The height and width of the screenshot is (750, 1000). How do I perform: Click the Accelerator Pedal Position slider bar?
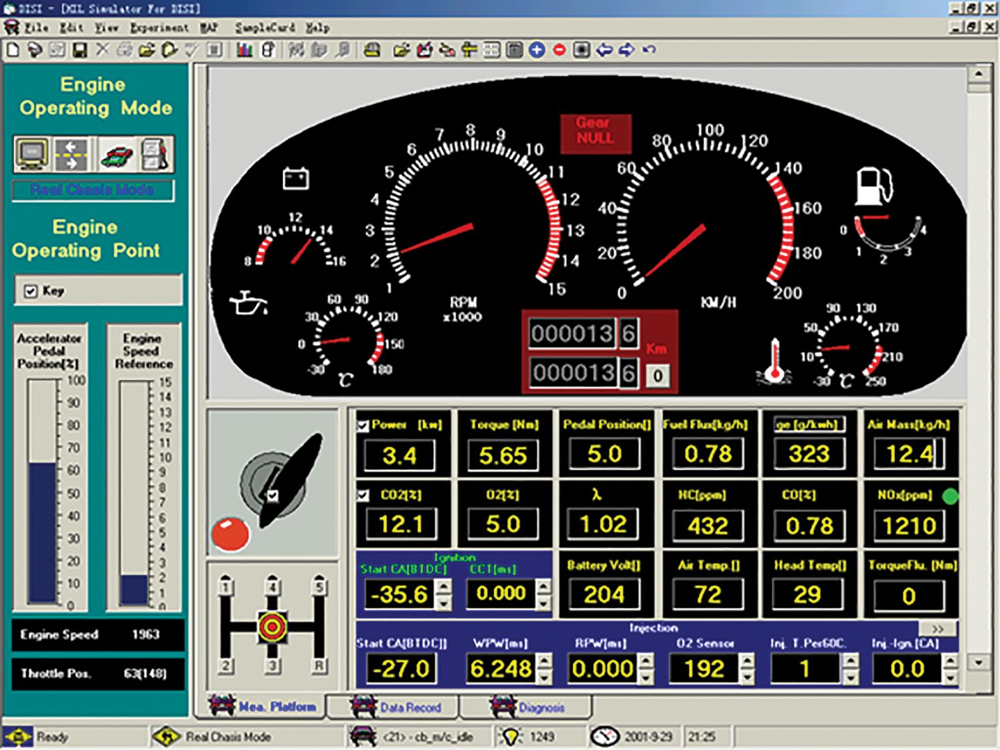[42, 492]
